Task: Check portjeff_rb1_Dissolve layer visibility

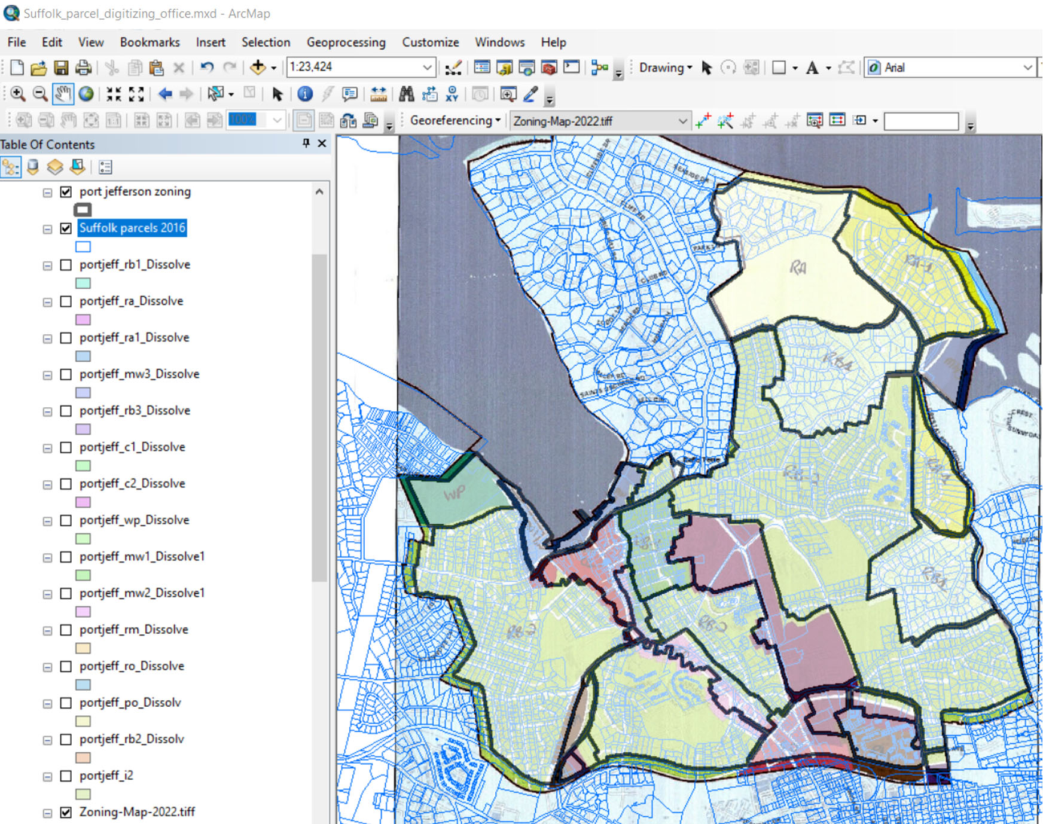Action: tap(66, 265)
